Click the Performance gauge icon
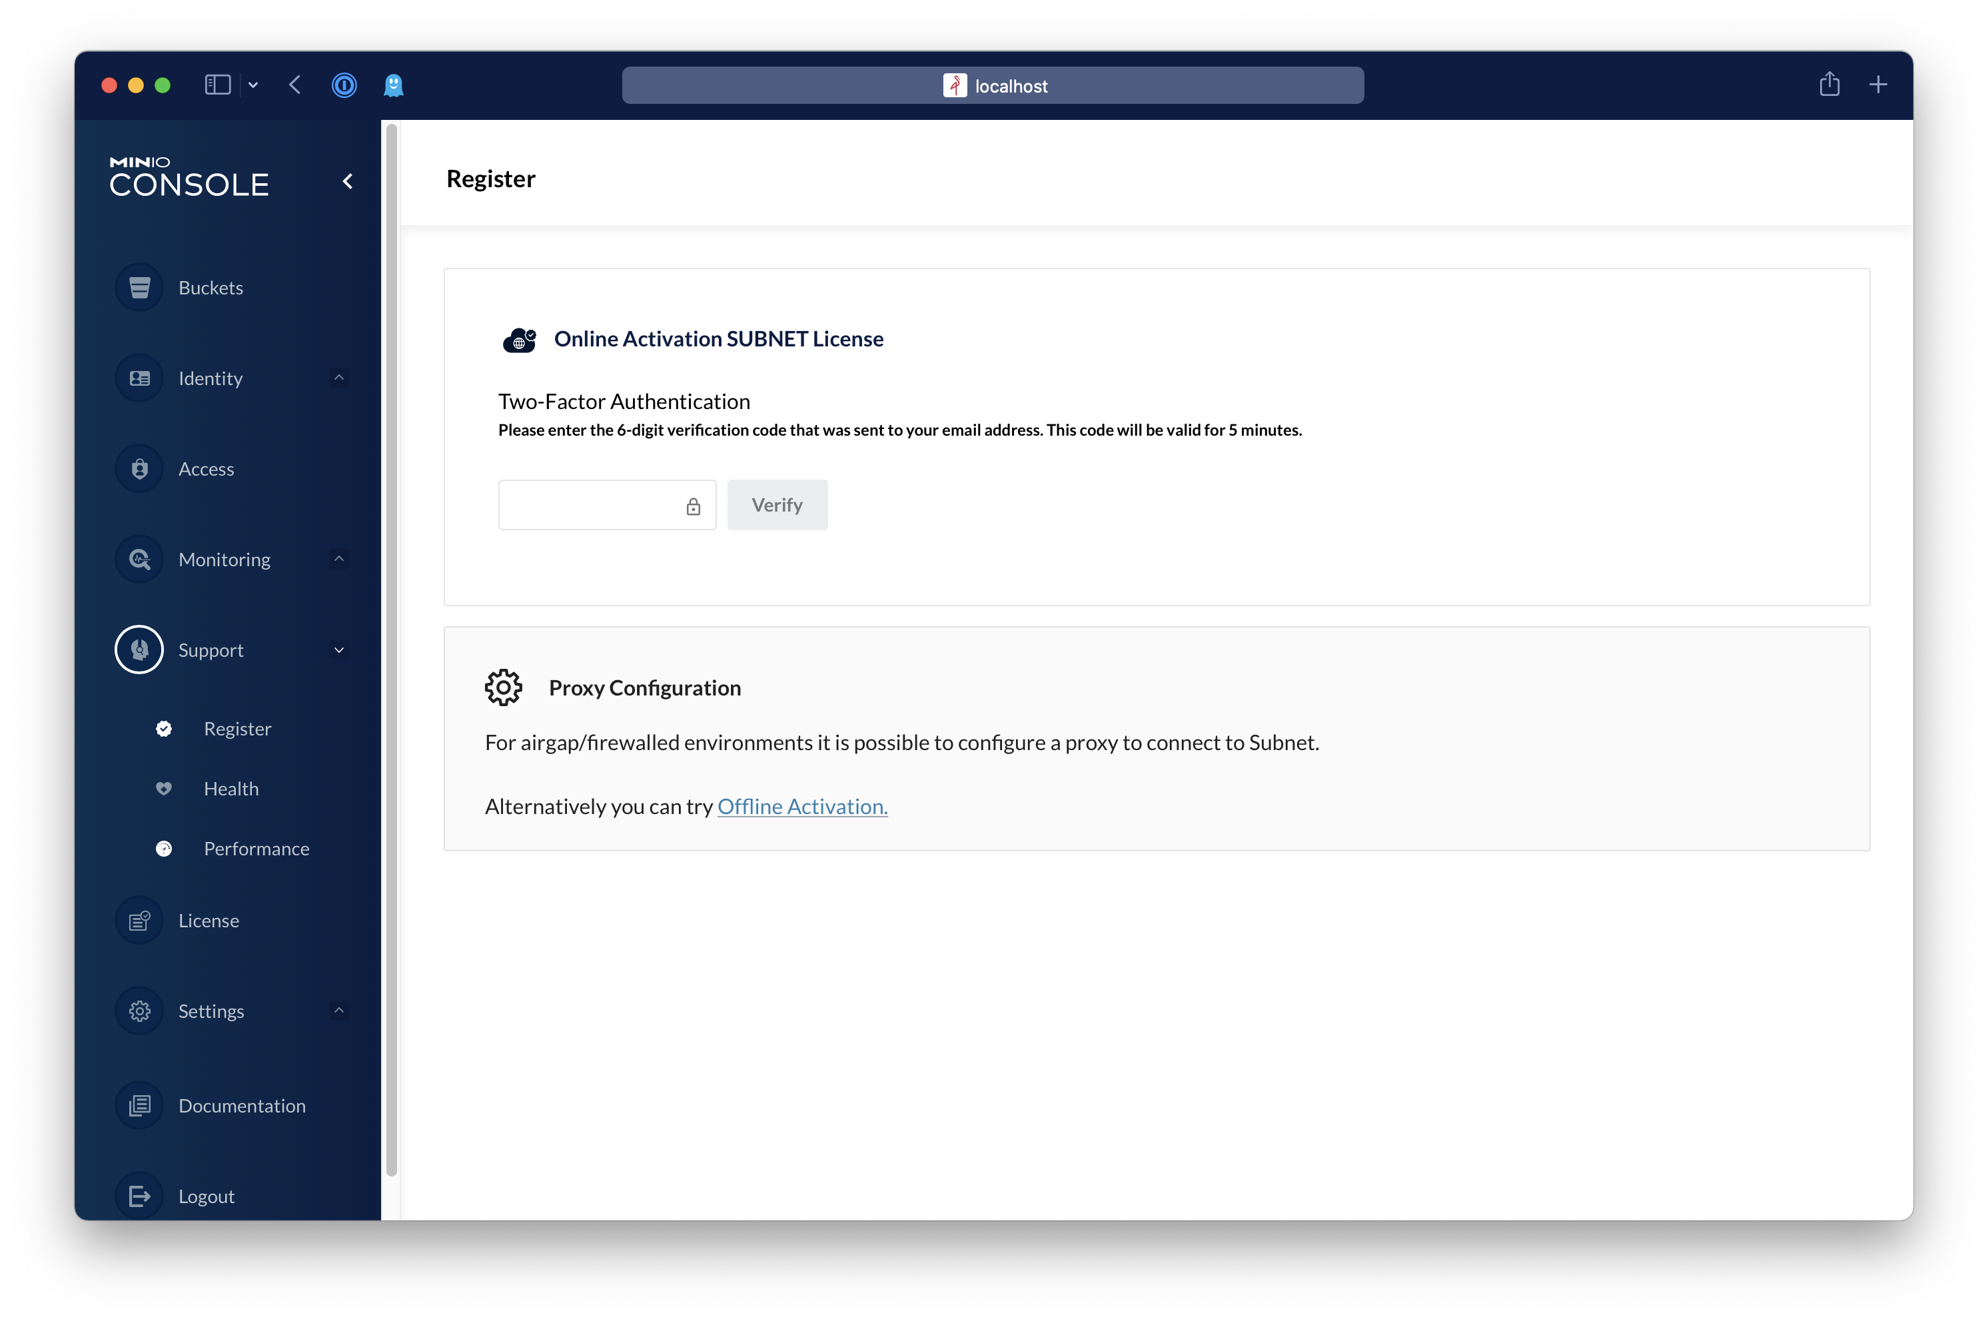Screen dimensions: 1988x1319 164,849
